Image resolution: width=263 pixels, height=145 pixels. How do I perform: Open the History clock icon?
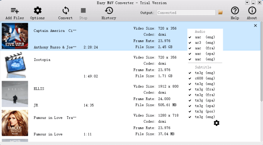(x=109, y=10)
